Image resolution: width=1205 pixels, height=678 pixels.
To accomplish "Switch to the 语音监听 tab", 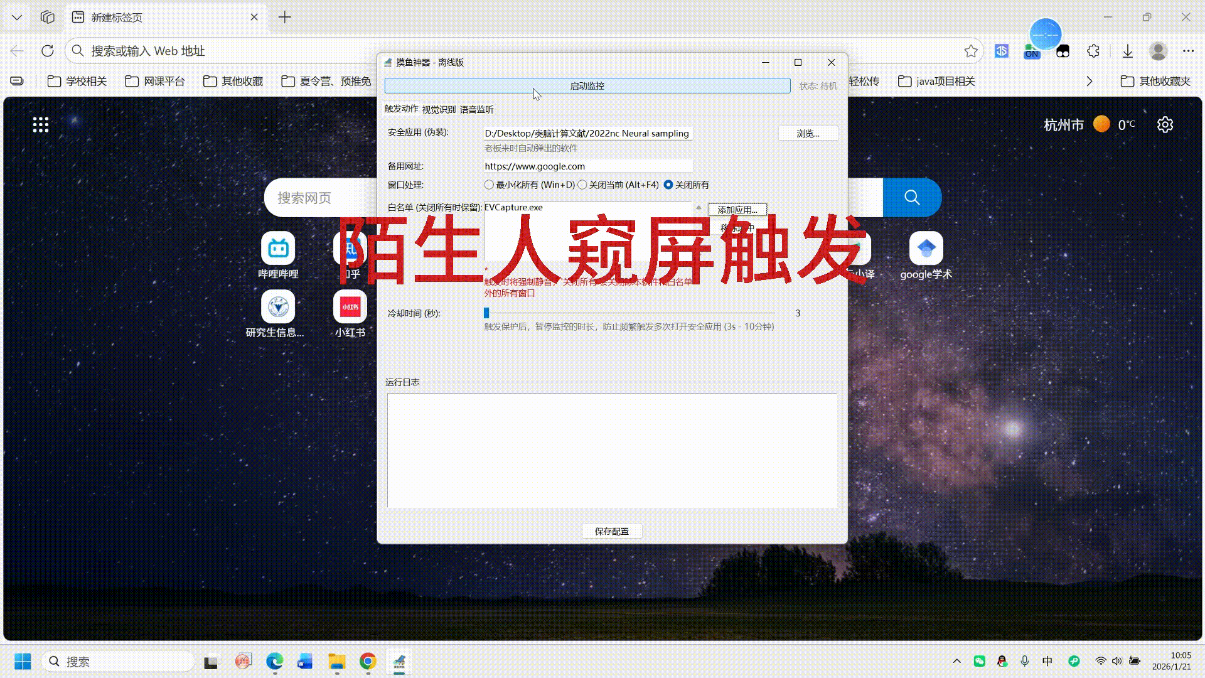I will click(476, 109).
